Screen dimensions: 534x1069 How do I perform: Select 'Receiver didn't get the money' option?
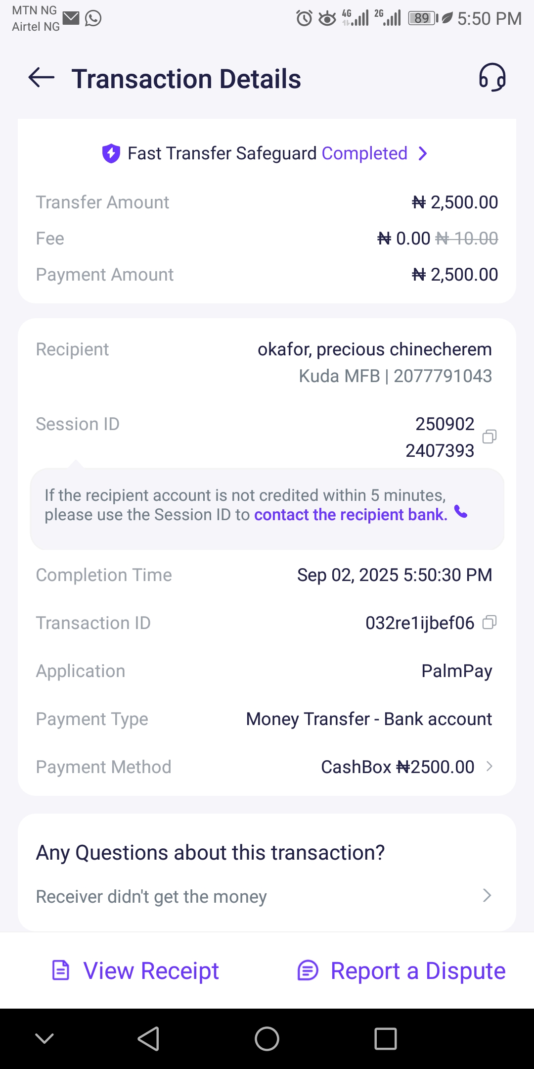(x=151, y=896)
